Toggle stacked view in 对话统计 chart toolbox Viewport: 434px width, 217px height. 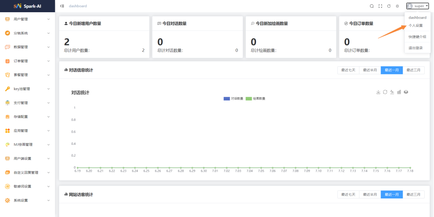click(406, 92)
